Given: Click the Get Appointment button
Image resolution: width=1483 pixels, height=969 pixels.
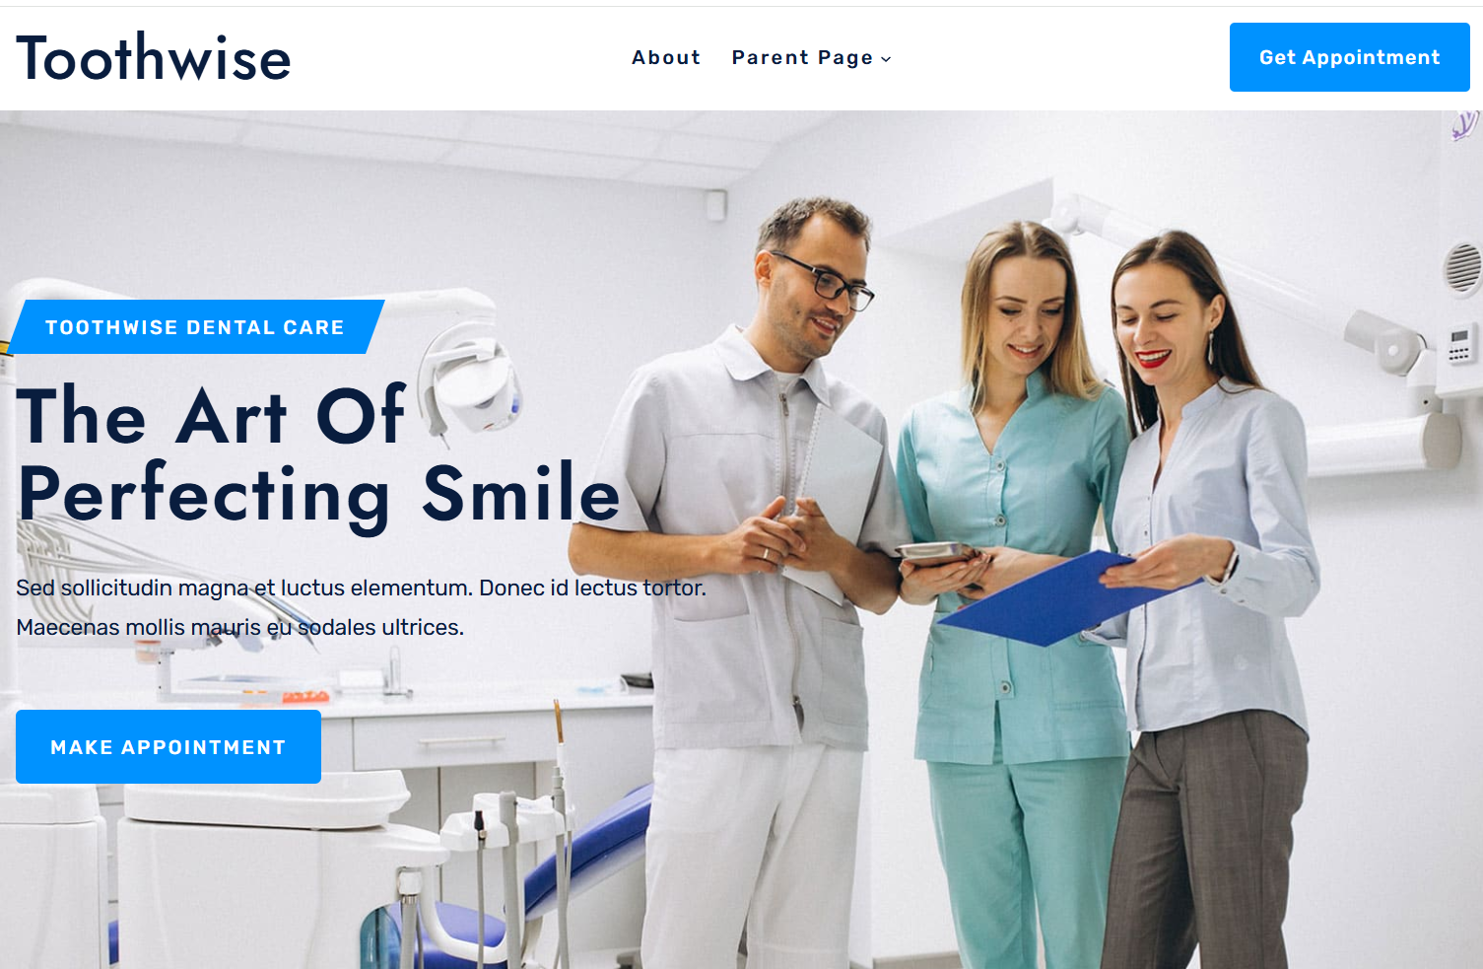Looking at the screenshot, I should click(x=1349, y=57).
